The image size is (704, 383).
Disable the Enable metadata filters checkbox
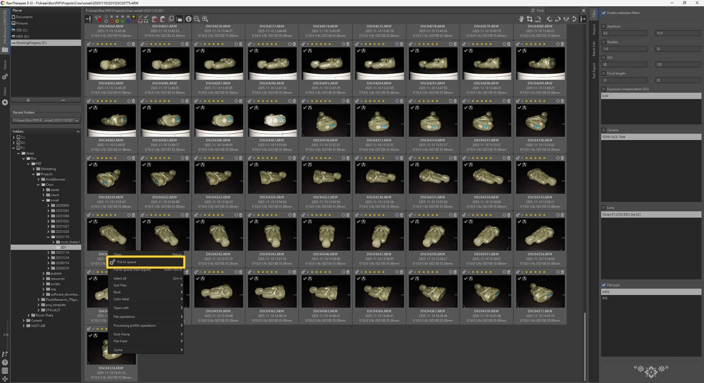pos(604,13)
